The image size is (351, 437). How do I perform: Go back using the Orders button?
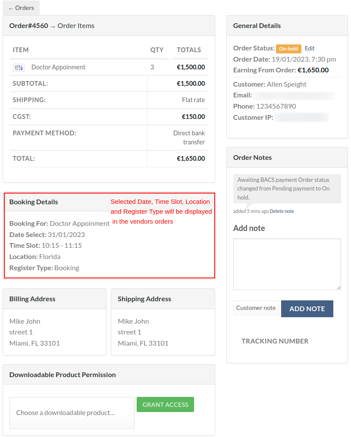pos(21,8)
